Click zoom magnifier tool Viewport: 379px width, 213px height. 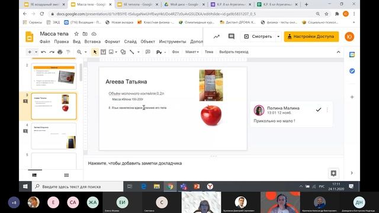tap(79, 52)
